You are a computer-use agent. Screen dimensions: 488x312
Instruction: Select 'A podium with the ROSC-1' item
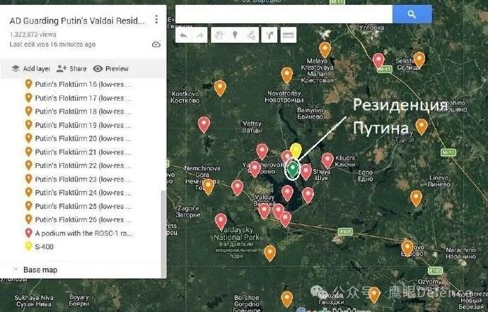79,233
